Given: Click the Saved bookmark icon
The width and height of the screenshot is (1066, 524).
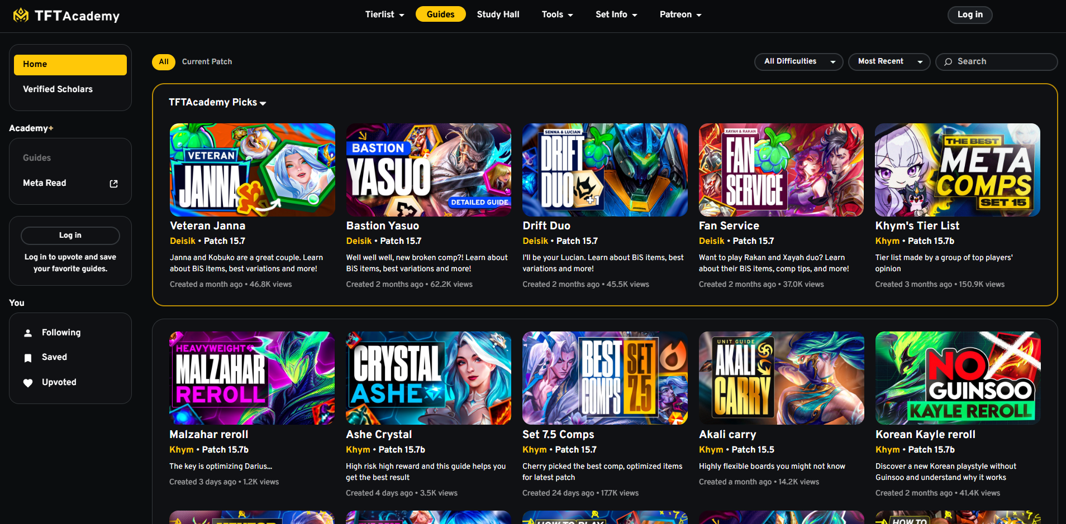Looking at the screenshot, I should click(28, 358).
